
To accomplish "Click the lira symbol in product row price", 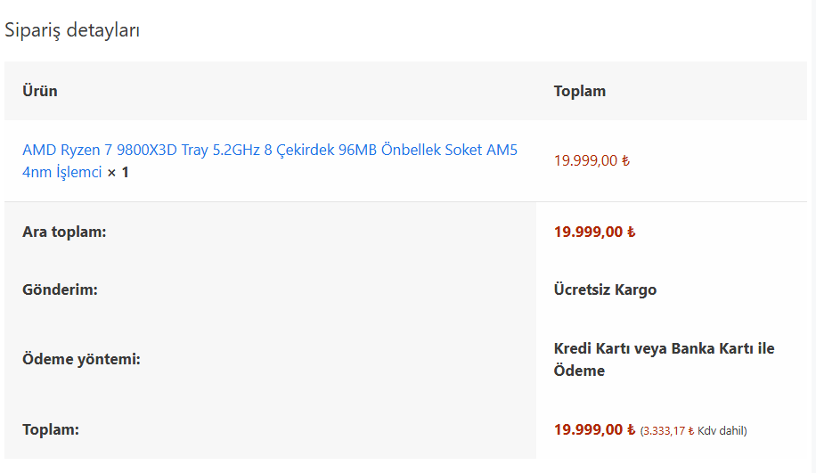I will [x=625, y=161].
